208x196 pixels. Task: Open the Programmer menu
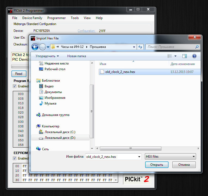point(57,18)
